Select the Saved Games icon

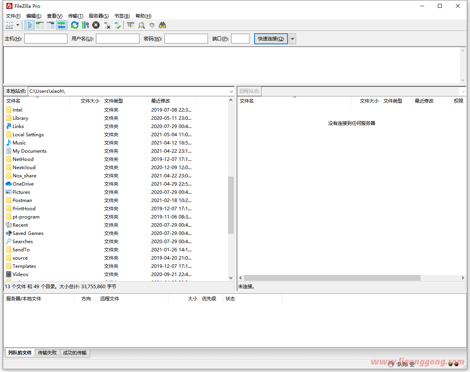pyautogui.click(x=9, y=233)
